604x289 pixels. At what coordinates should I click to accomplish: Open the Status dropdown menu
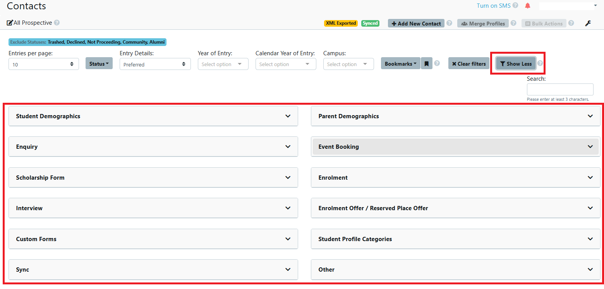99,64
